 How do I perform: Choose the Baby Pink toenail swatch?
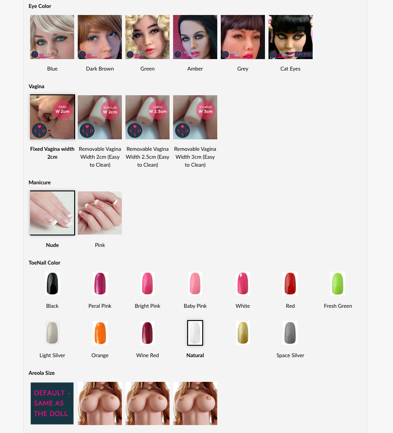click(195, 284)
